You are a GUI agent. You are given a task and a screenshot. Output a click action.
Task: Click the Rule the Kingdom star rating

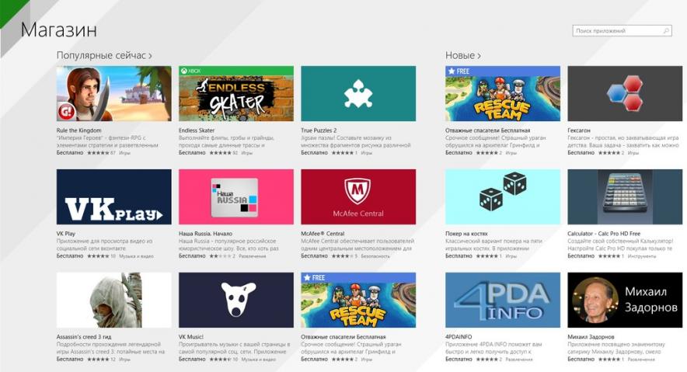[98, 153]
